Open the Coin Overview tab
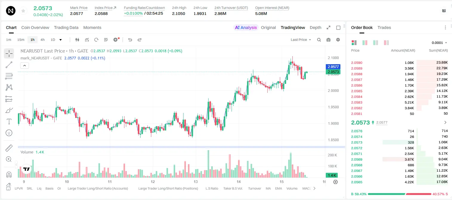 [x=35, y=27]
